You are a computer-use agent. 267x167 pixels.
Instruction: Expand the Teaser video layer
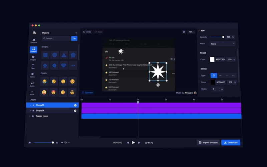[30, 116]
